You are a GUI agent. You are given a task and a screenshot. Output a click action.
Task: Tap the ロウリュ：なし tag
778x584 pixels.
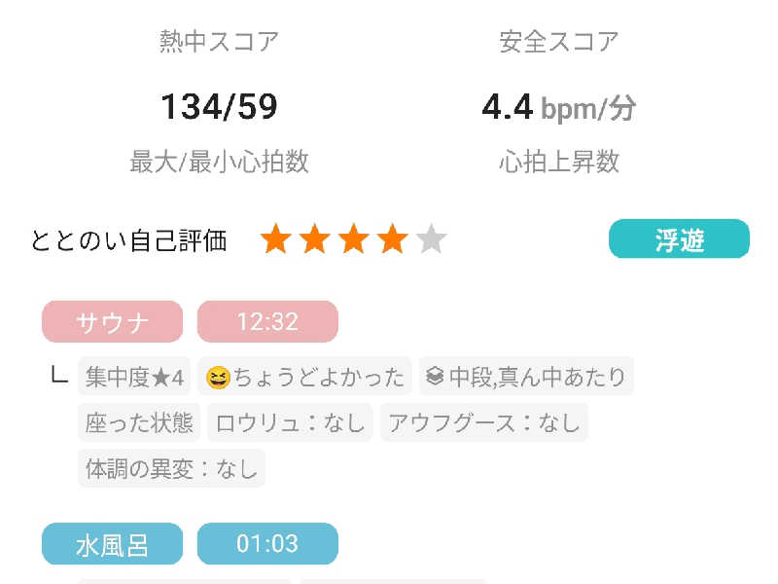pos(290,422)
